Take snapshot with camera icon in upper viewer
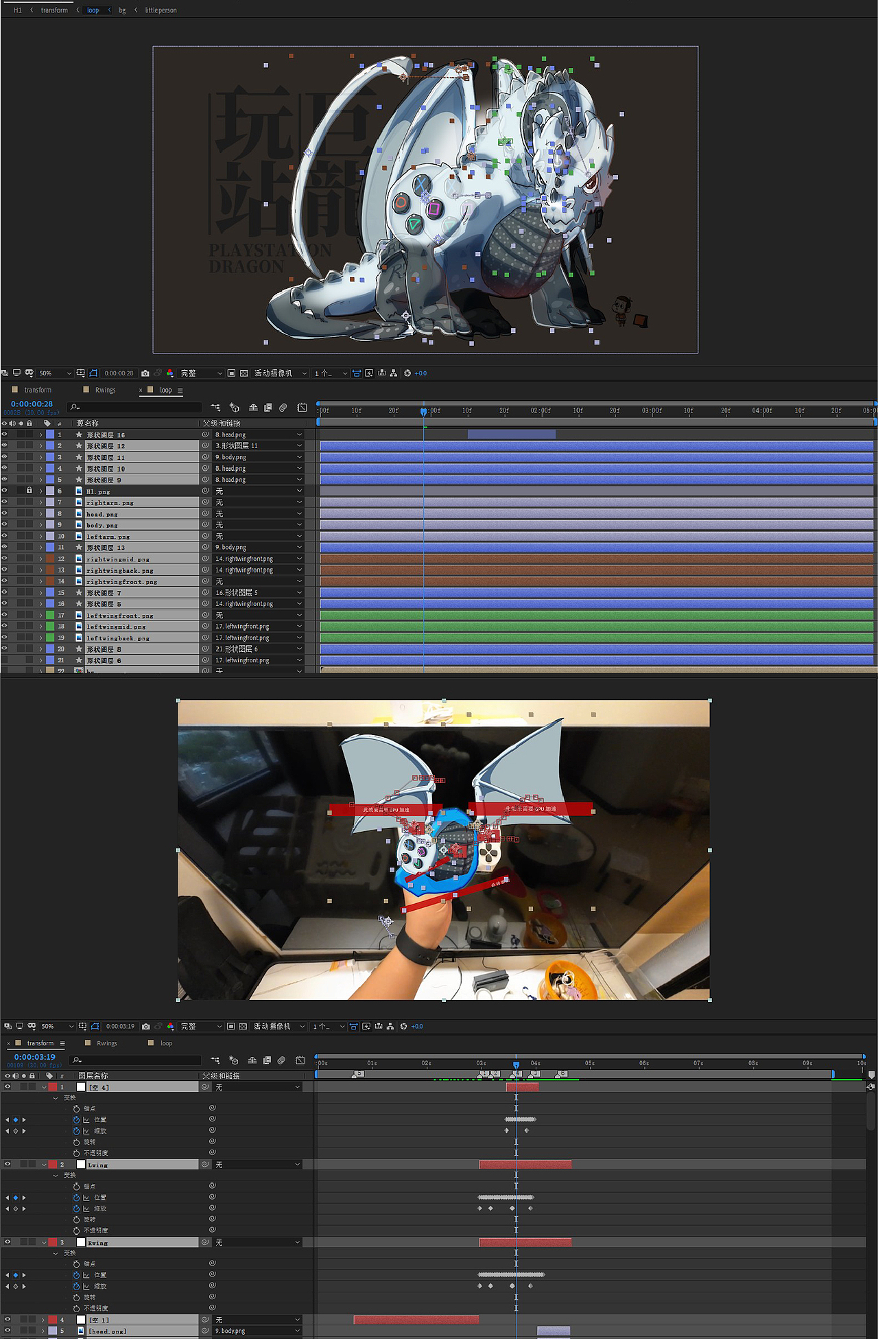 [145, 373]
